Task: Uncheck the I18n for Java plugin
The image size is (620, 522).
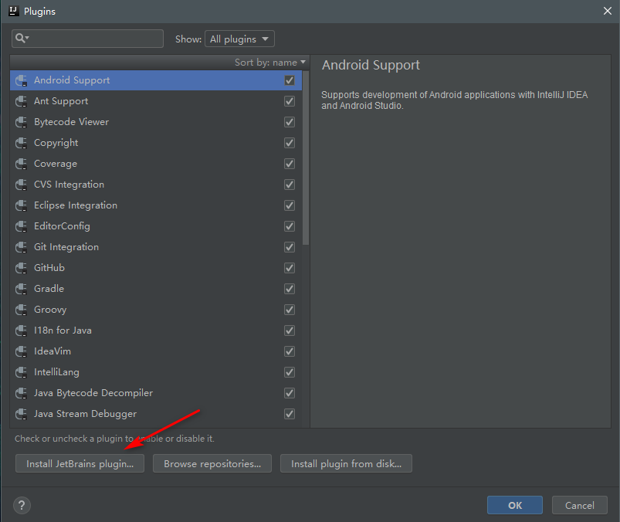Action: point(290,330)
